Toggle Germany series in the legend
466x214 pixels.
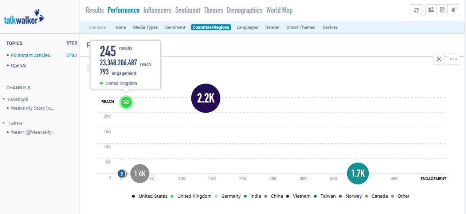click(x=231, y=196)
